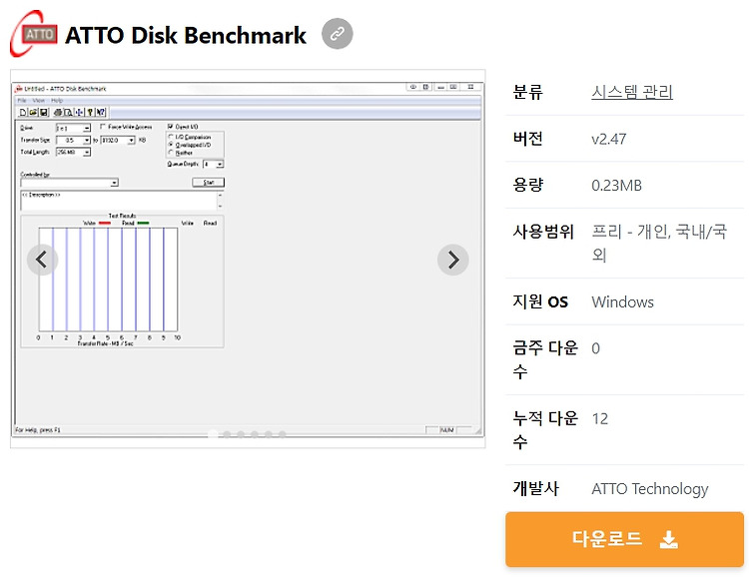Click 'For Help, press F1' status text
Image resolution: width=749 pixels, height=583 pixels.
point(38,429)
